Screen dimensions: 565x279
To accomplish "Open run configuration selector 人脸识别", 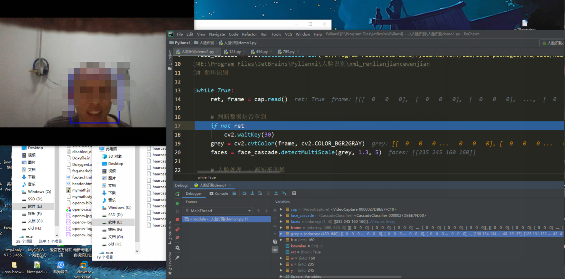I will [x=553, y=43].
